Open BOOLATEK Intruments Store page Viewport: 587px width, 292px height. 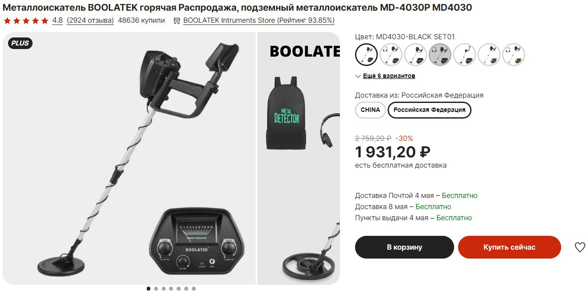[259, 21]
